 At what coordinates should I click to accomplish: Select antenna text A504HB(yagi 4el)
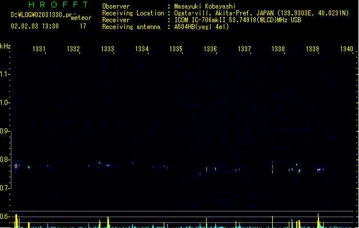(201, 27)
